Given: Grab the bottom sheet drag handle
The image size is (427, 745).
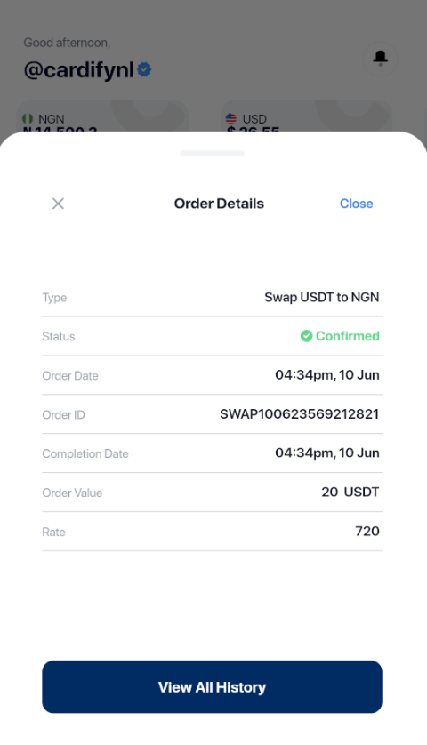Looking at the screenshot, I should tap(212, 153).
